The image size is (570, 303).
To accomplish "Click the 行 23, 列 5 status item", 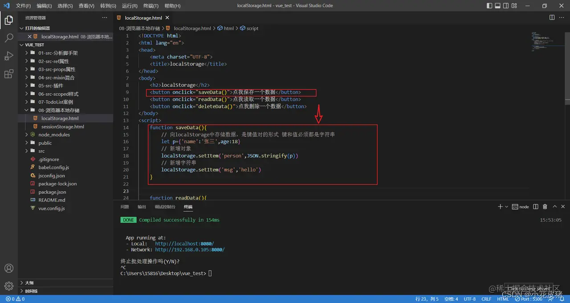I will 427,299.
